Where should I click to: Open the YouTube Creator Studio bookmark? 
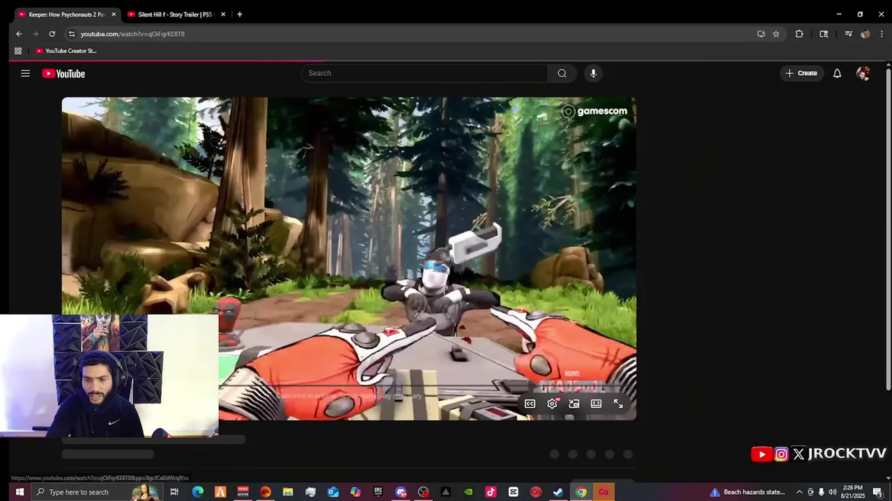coord(66,51)
